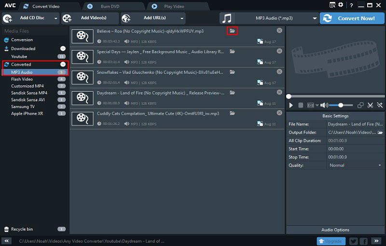Open the effects magic wand tool
The image size is (386, 246).
(x=380, y=105)
